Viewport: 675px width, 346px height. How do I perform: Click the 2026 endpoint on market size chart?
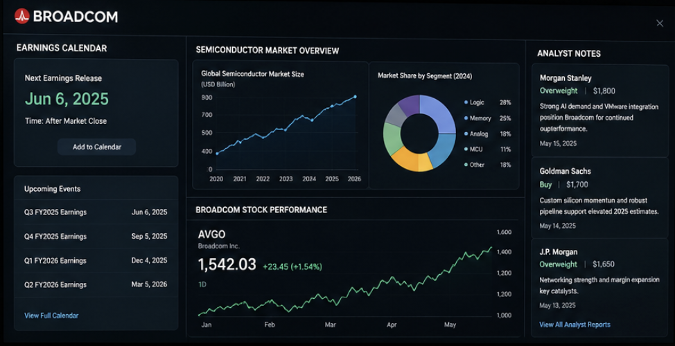pyautogui.click(x=355, y=96)
